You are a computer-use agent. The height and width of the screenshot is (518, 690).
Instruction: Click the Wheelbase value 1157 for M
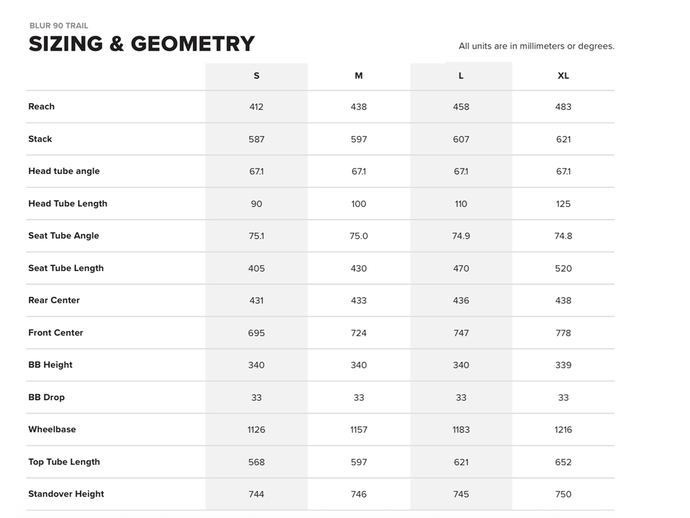pos(358,430)
